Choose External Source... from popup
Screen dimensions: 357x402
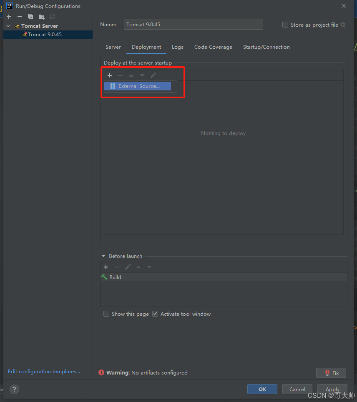click(x=138, y=86)
